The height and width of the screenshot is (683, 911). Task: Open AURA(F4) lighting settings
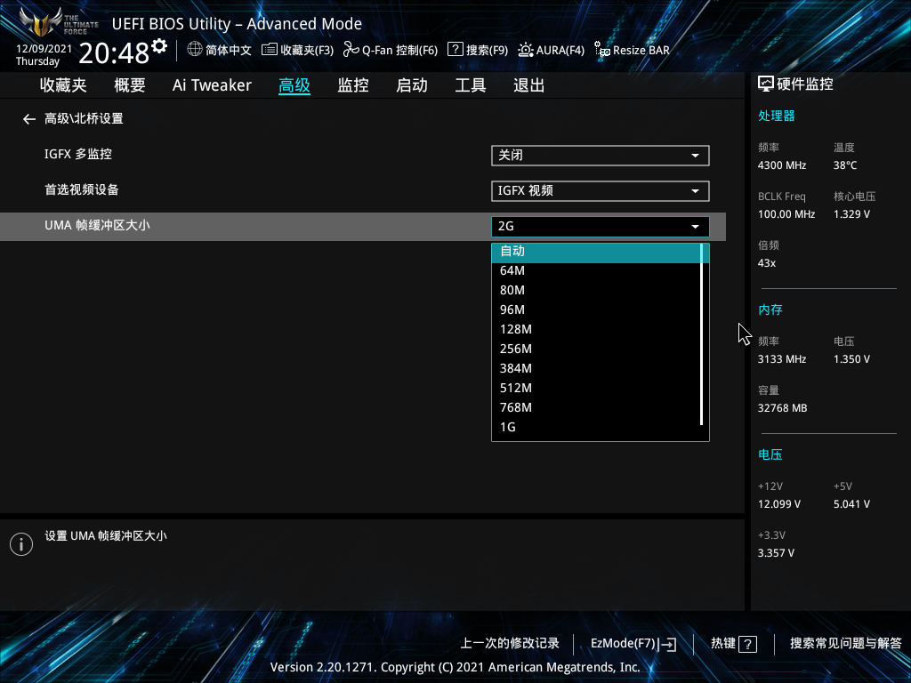552,51
